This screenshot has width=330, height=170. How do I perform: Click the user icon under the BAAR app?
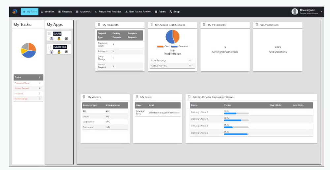[51, 38]
